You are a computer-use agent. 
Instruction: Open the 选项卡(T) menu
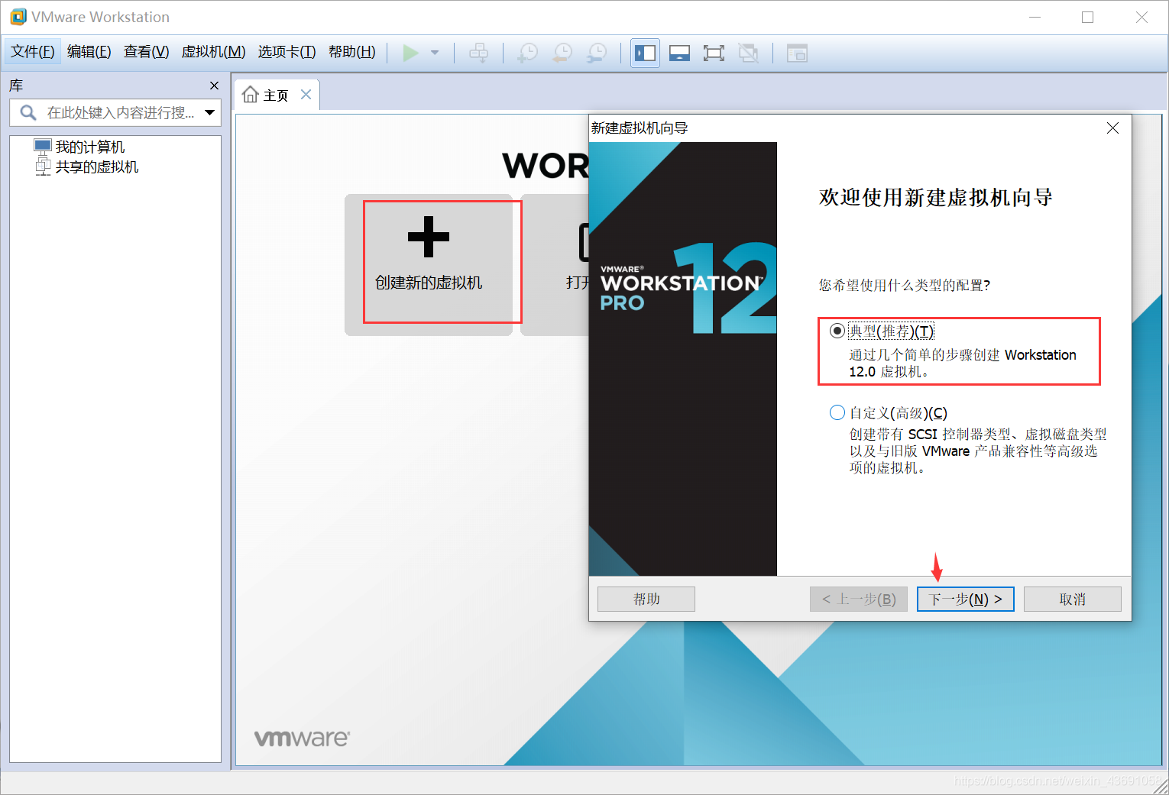pos(287,52)
